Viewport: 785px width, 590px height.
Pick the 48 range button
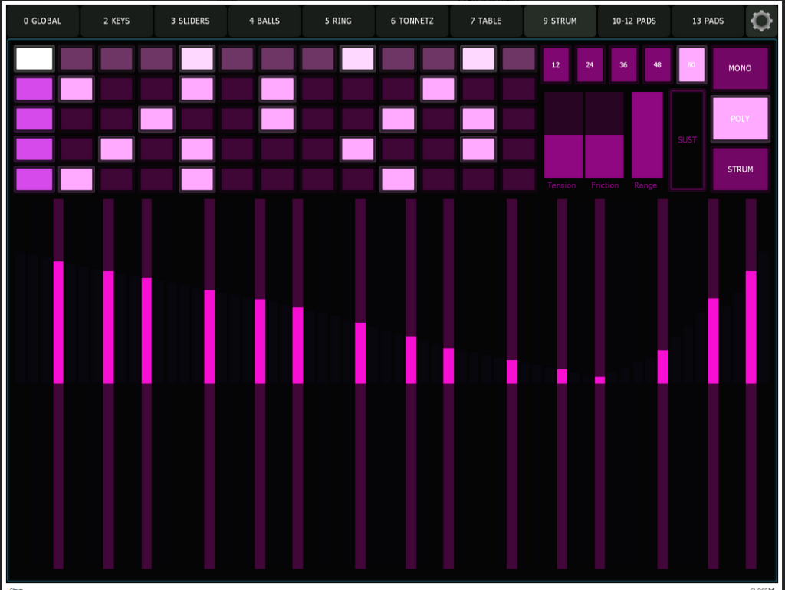point(657,64)
